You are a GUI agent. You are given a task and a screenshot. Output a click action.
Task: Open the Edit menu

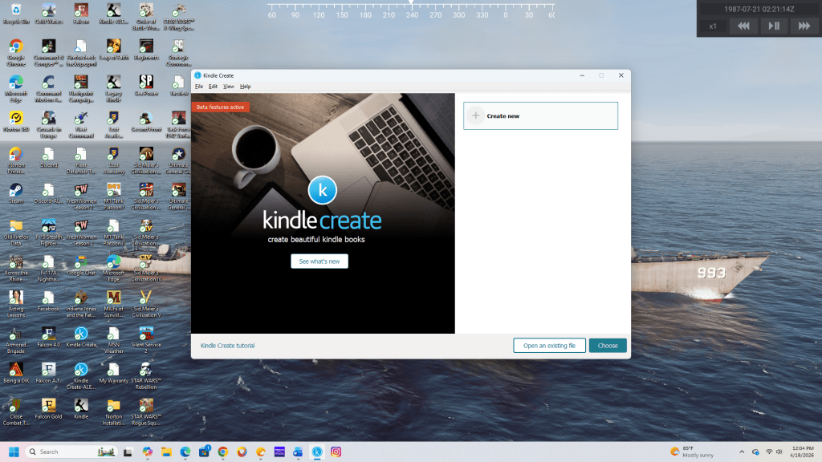point(213,87)
